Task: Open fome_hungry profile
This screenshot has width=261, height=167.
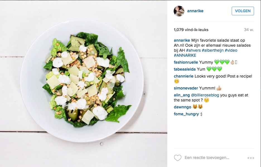Action: coord(186,114)
